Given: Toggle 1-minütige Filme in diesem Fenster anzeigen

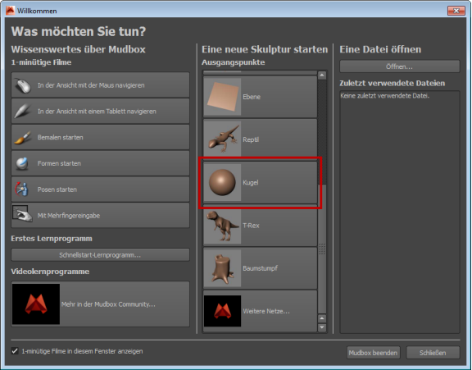Looking at the screenshot, I should click(15, 351).
